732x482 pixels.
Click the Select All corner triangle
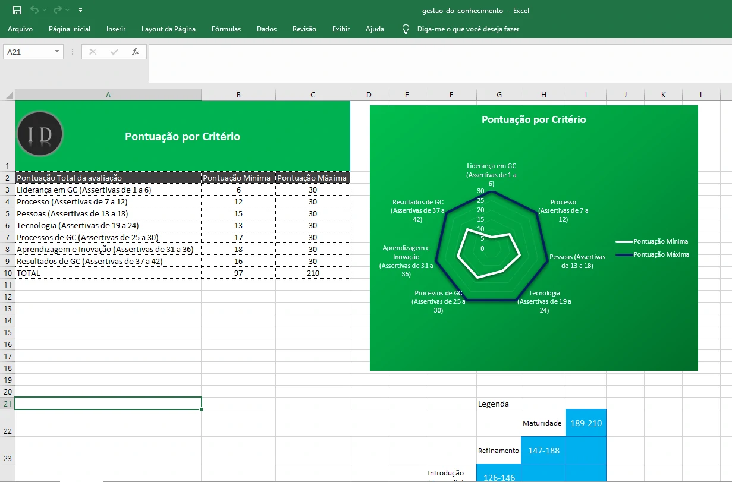pos(9,95)
